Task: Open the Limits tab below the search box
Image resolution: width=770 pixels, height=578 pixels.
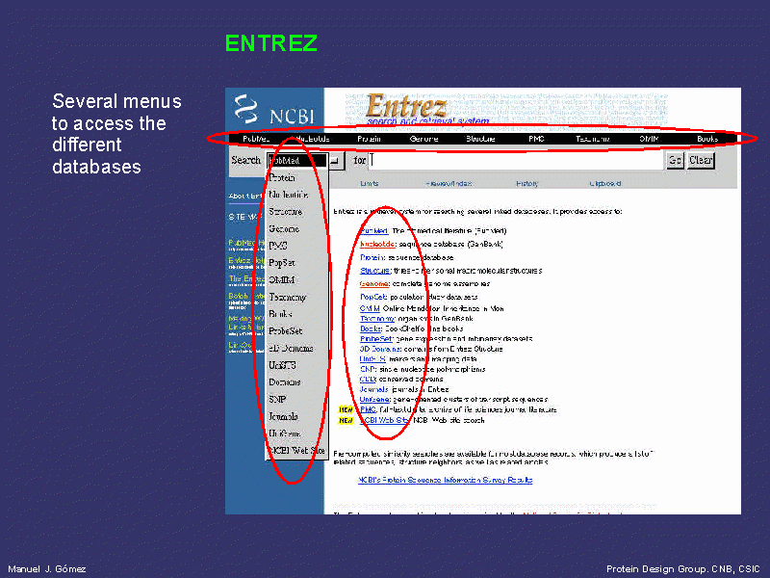Action: pyautogui.click(x=370, y=184)
